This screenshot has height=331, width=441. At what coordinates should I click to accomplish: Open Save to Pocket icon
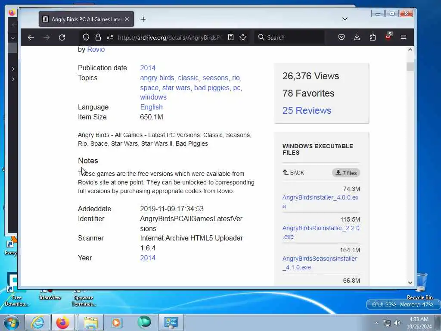point(342,37)
